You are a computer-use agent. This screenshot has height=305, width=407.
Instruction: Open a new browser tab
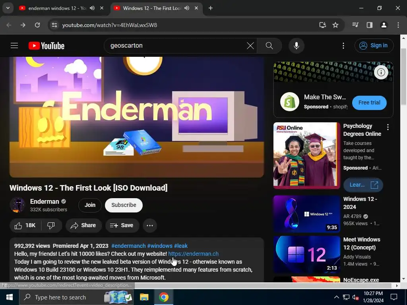211,8
